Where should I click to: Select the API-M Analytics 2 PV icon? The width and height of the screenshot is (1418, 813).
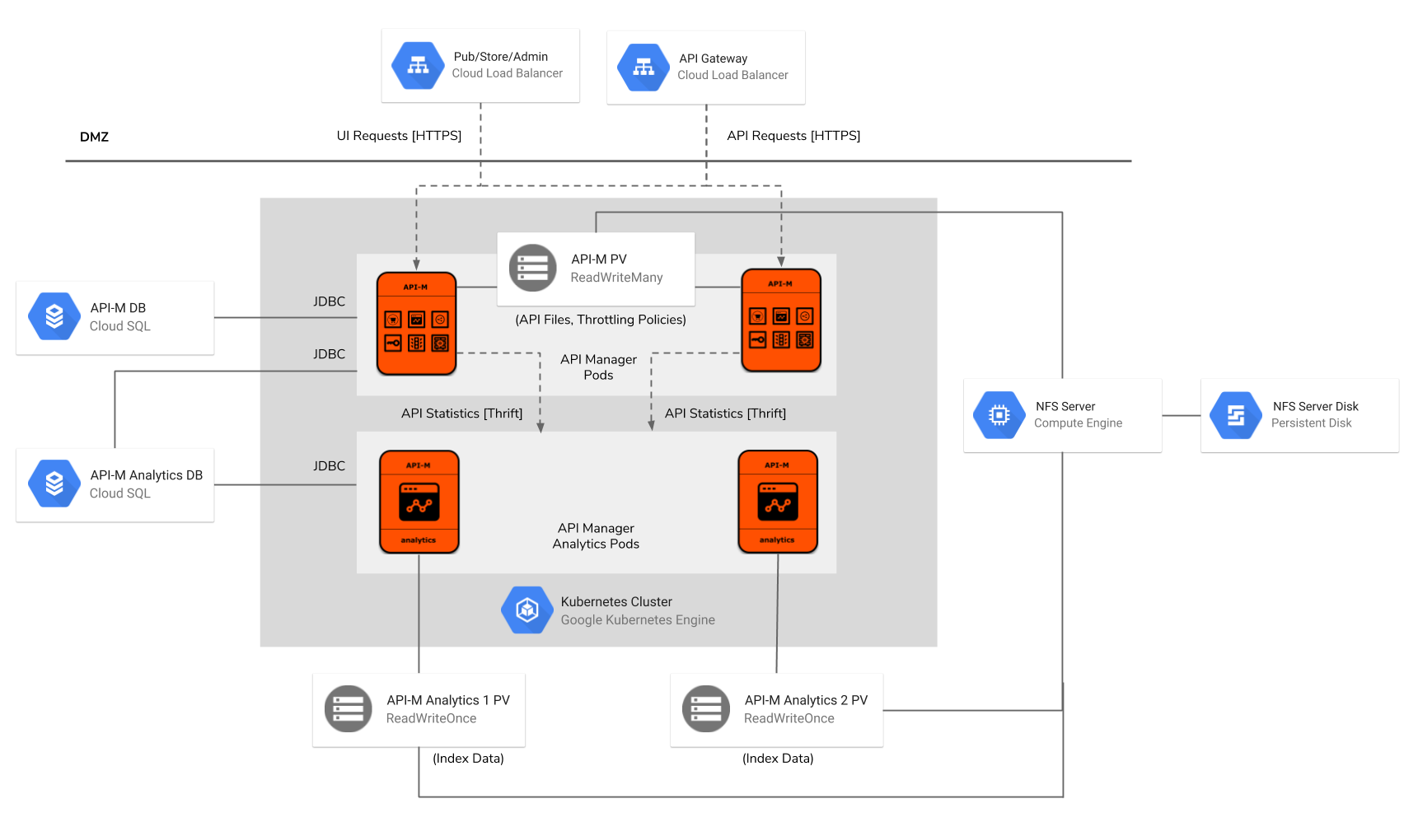(706, 709)
